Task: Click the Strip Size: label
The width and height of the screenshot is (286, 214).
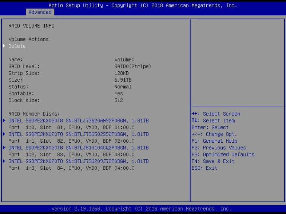Action: tap(24, 73)
